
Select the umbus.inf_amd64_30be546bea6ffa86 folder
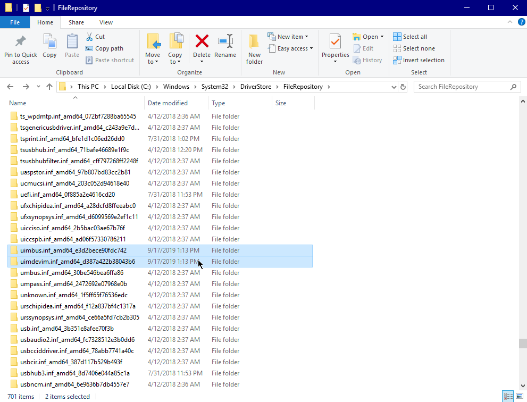click(160, 273)
